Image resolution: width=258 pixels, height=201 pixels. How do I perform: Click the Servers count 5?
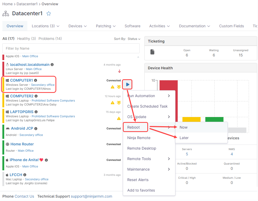click(x=187, y=154)
